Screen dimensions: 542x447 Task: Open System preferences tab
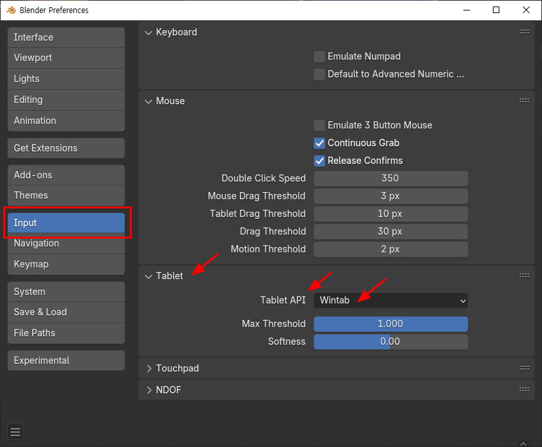click(x=66, y=292)
